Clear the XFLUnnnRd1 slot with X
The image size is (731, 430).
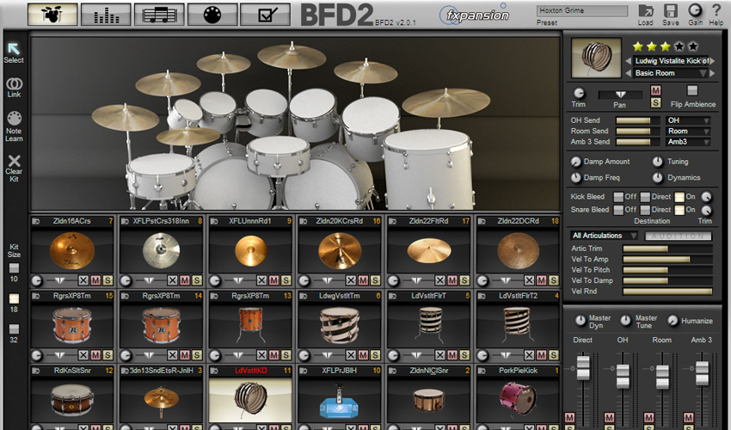(x=261, y=280)
